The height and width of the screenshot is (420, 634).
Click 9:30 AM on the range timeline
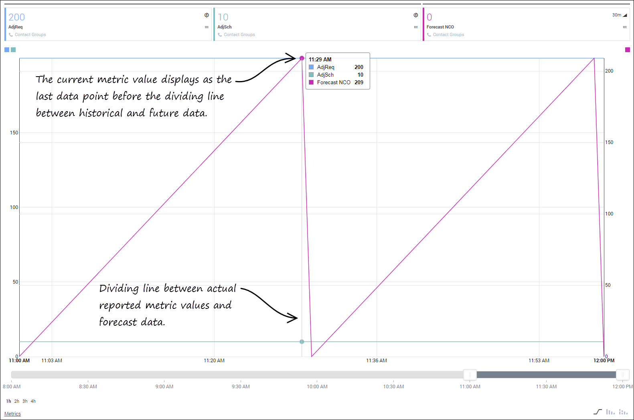tap(241, 387)
